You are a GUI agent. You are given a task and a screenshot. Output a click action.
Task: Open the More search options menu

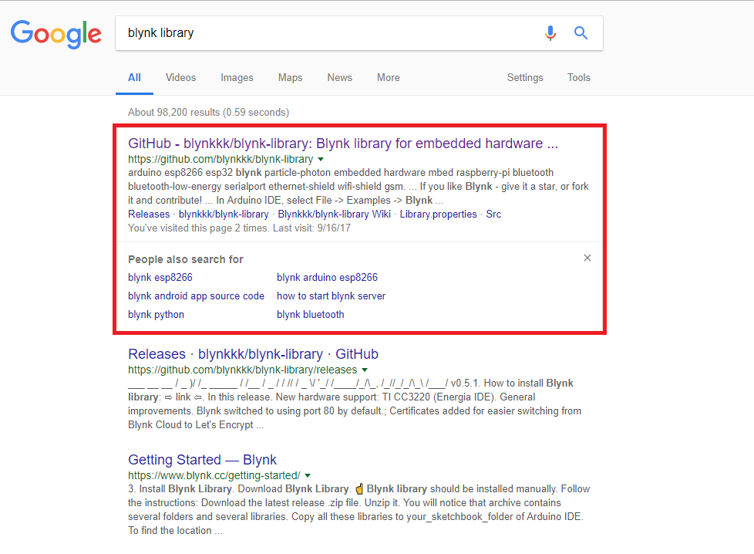tap(388, 78)
